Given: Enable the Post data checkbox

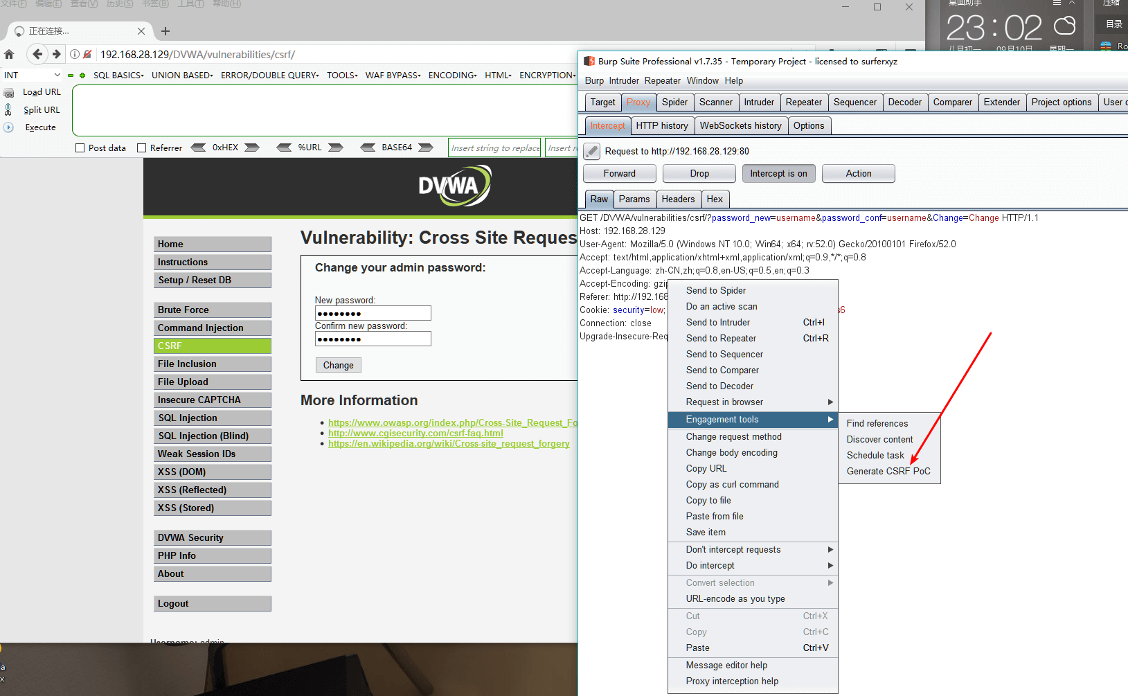Looking at the screenshot, I should point(80,148).
